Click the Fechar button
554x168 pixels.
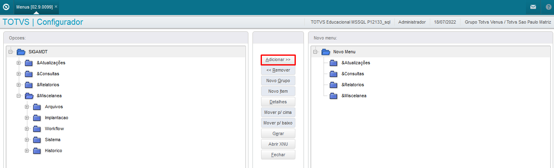click(x=278, y=155)
